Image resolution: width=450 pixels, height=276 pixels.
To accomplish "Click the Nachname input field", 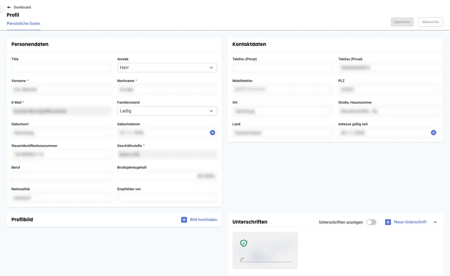I will point(167,89).
